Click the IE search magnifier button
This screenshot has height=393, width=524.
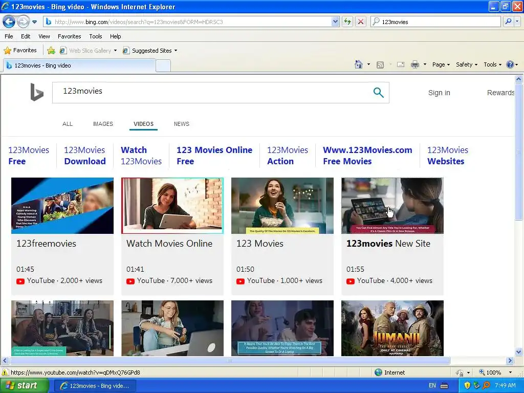pos(508,21)
